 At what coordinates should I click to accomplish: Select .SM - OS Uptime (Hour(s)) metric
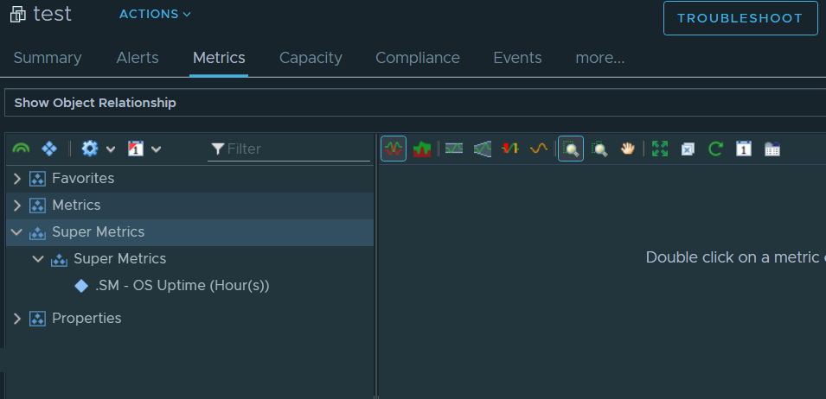point(182,286)
